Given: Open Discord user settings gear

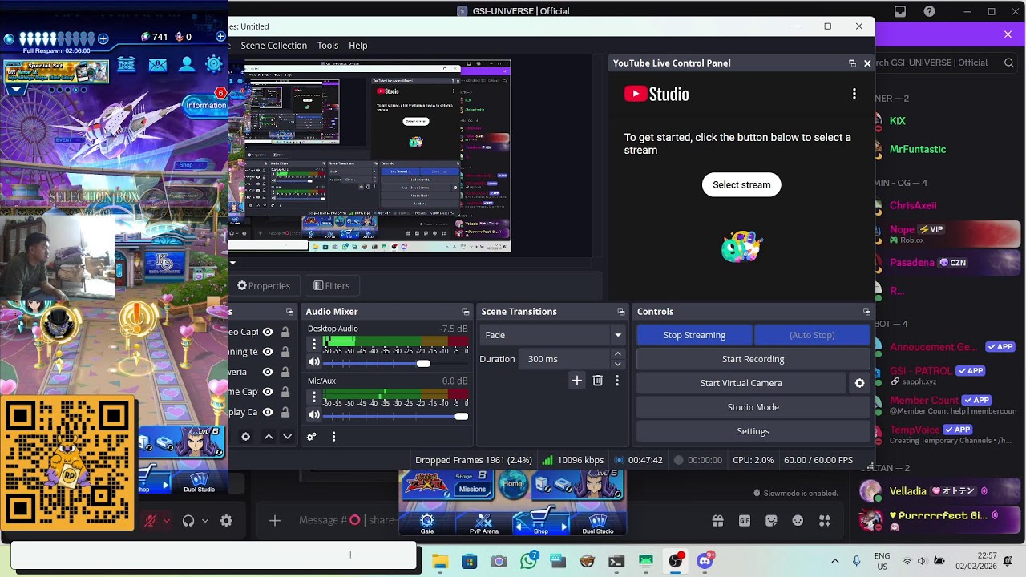Looking at the screenshot, I should point(226,521).
